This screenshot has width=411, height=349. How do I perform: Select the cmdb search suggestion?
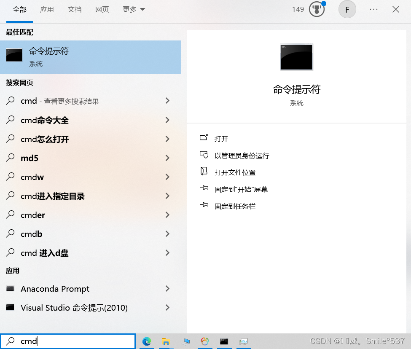(91, 234)
